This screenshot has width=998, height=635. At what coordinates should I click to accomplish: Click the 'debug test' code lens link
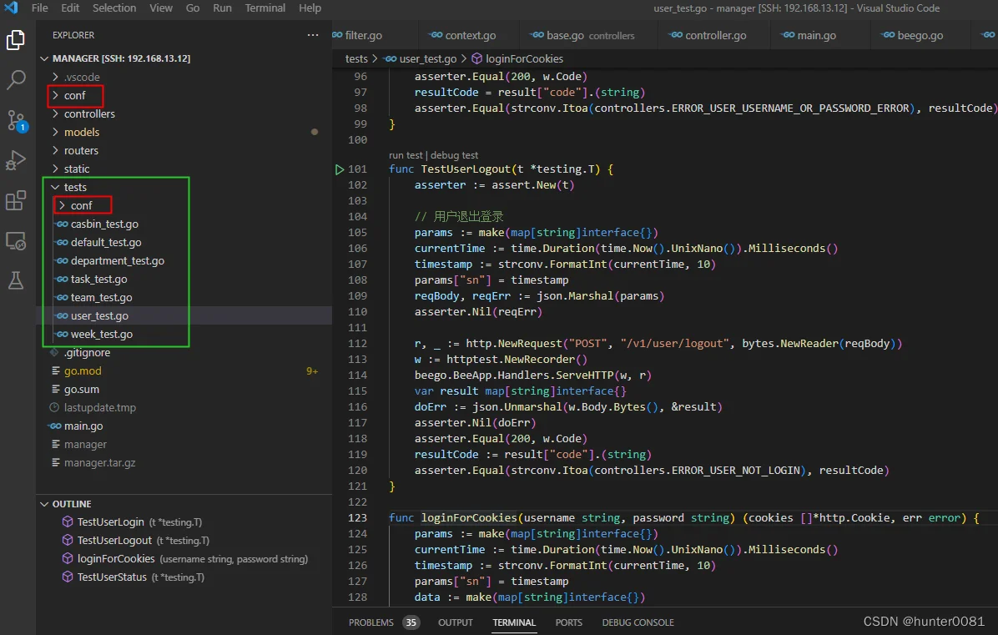454,155
